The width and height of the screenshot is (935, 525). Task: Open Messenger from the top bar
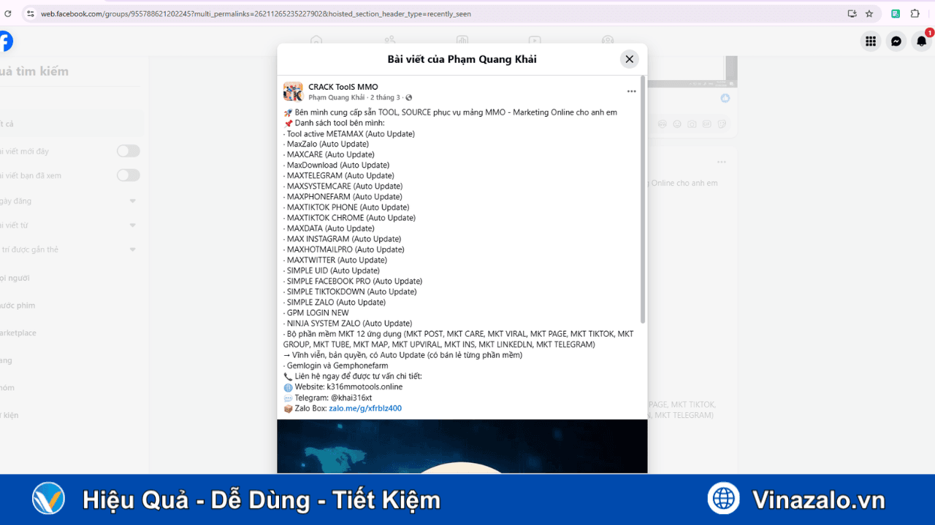tap(896, 42)
